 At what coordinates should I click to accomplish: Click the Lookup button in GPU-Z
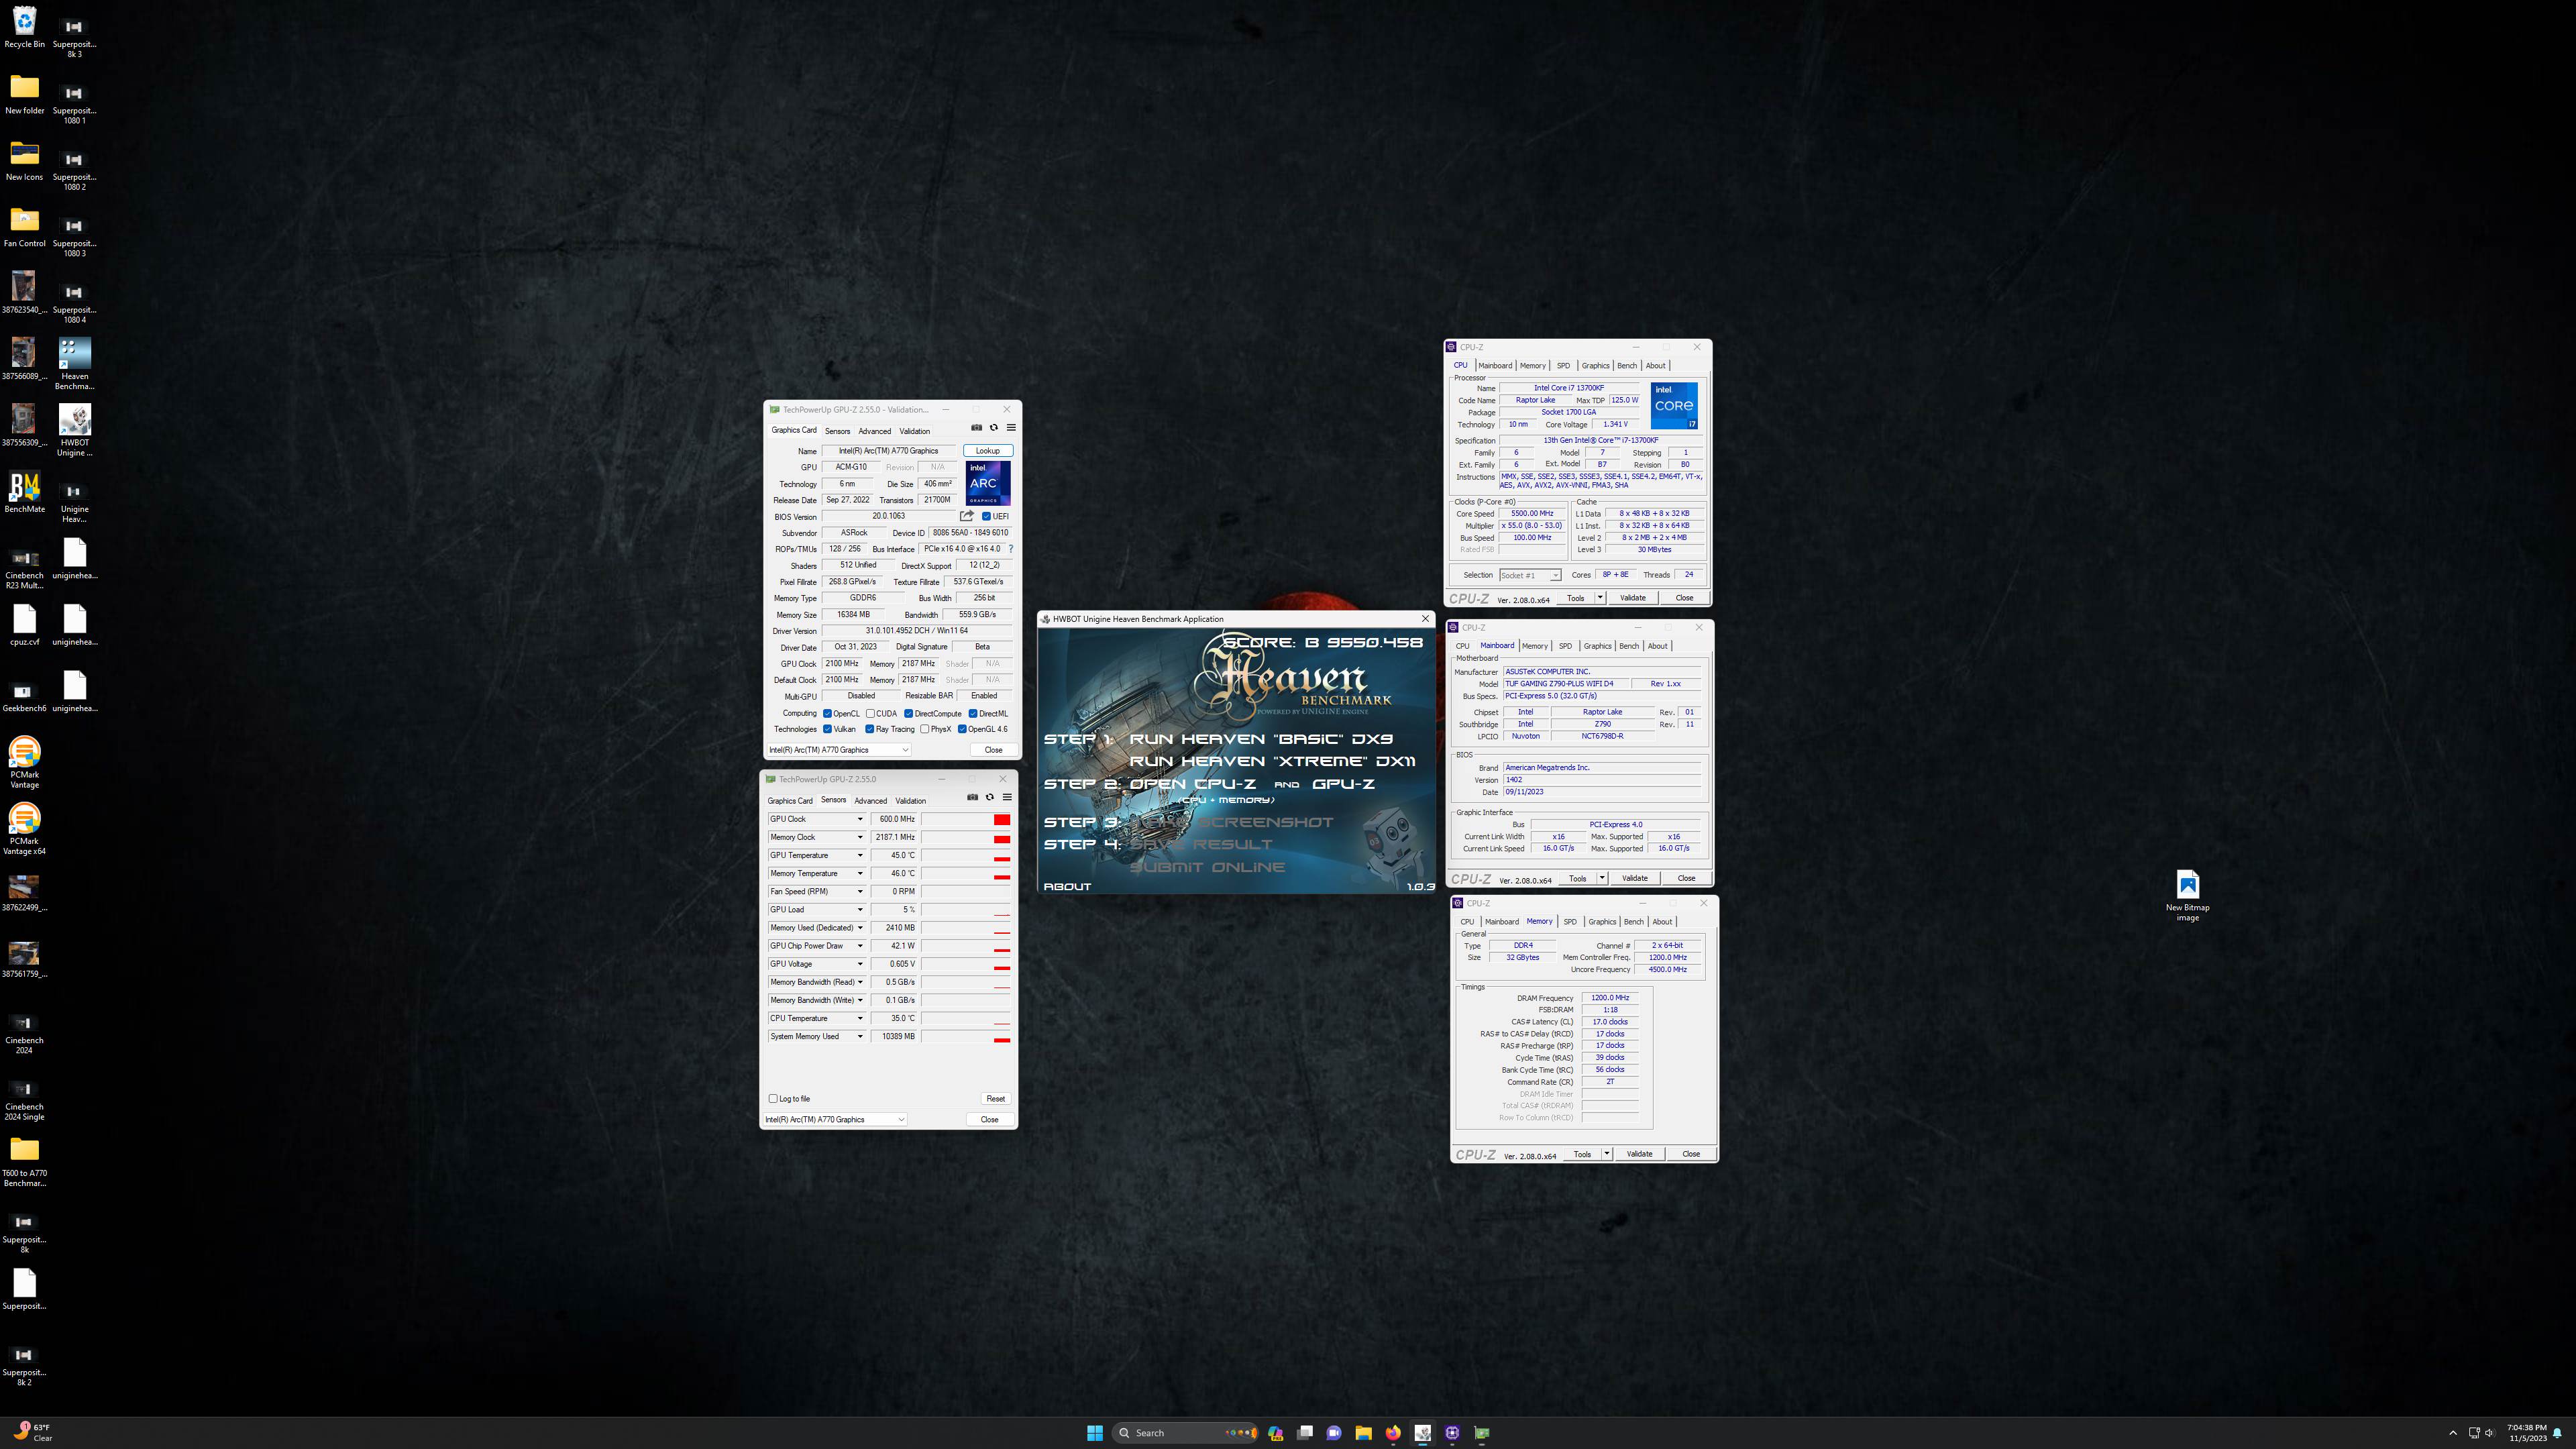(987, 451)
